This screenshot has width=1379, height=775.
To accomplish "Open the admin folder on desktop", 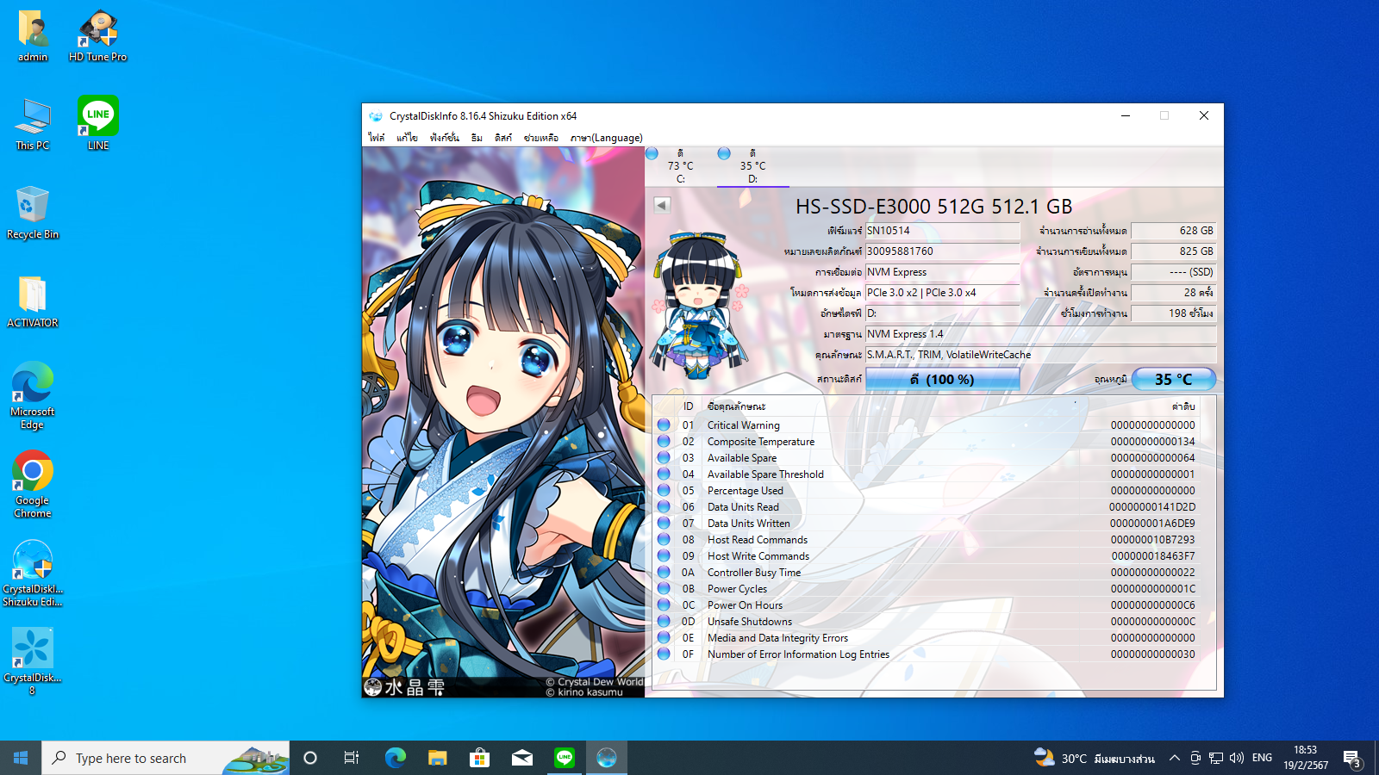I will pos(33,36).
